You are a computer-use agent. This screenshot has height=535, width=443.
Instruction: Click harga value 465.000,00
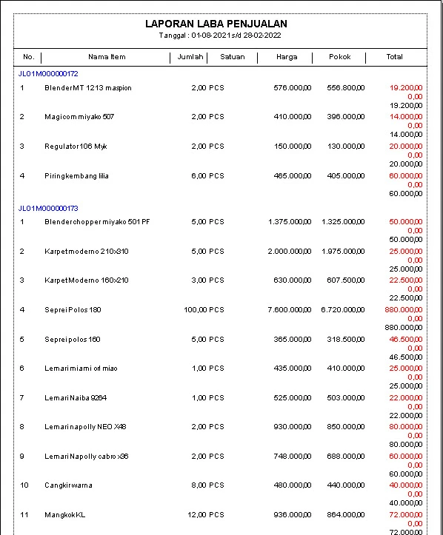(293, 176)
